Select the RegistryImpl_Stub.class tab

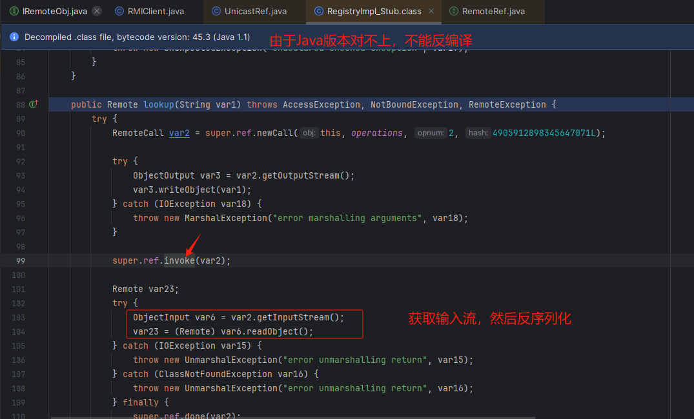point(374,12)
